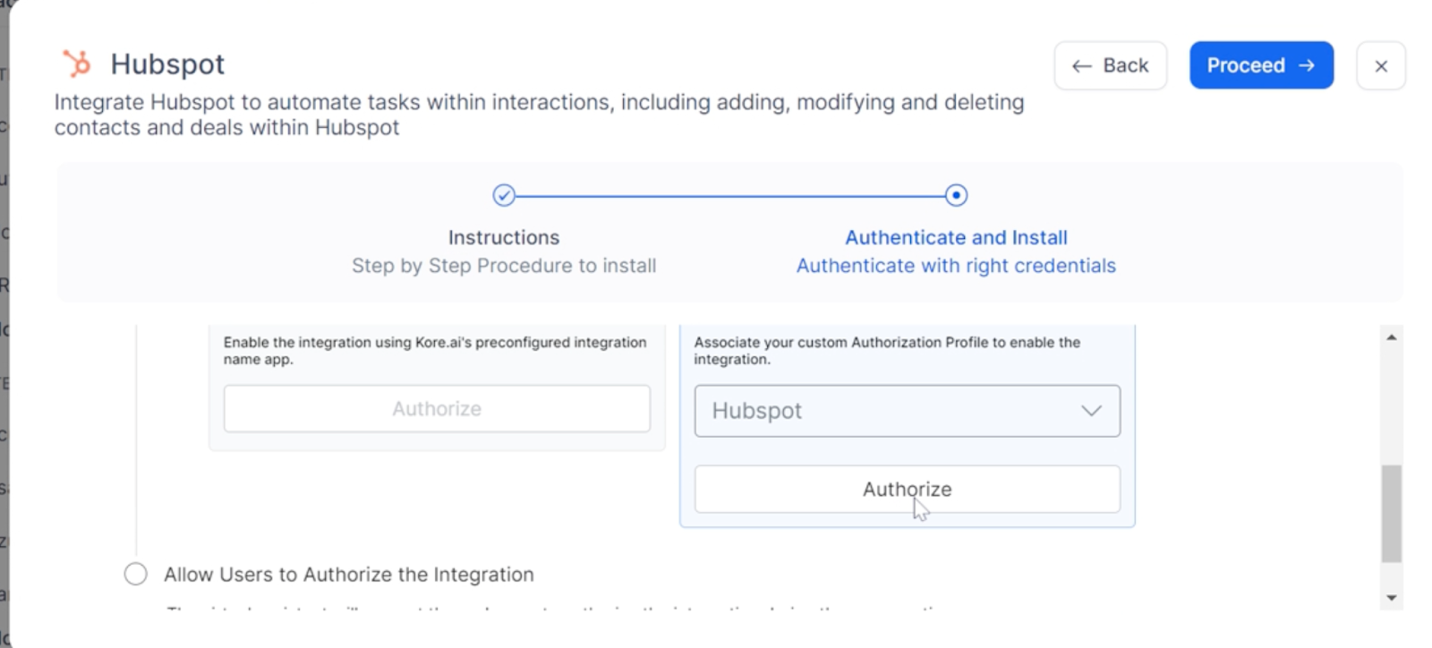Select the completed Instructions step circle
Image resolution: width=1432 pixels, height=648 pixels.
tap(504, 195)
